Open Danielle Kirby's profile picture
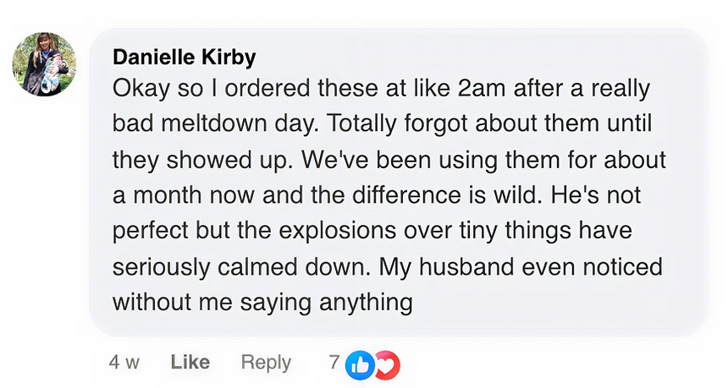 pyautogui.click(x=45, y=63)
